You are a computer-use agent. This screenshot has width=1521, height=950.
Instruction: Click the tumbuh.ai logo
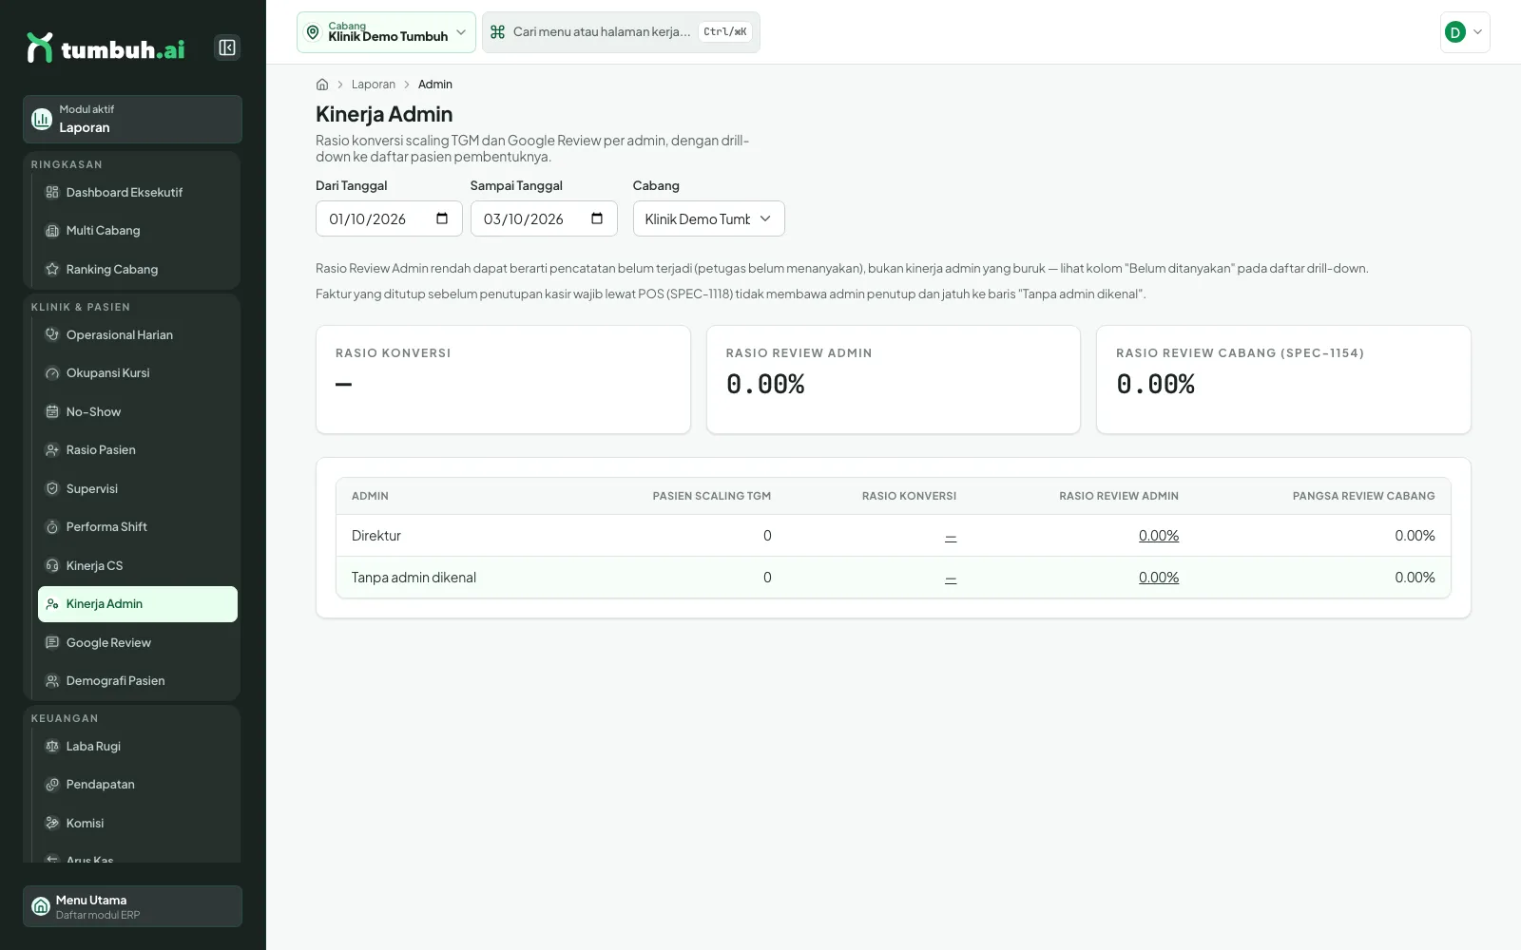tap(106, 48)
